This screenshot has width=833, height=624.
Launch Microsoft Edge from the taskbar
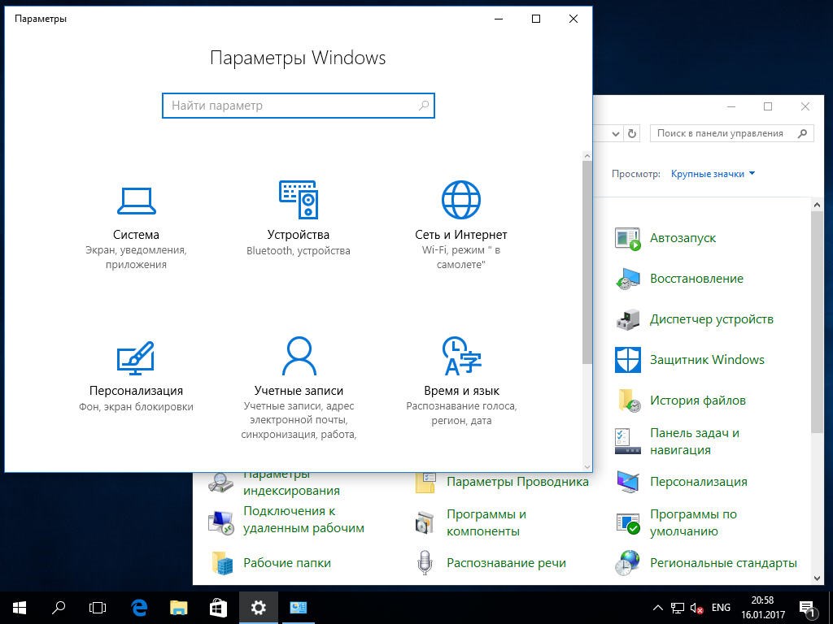pos(138,608)
